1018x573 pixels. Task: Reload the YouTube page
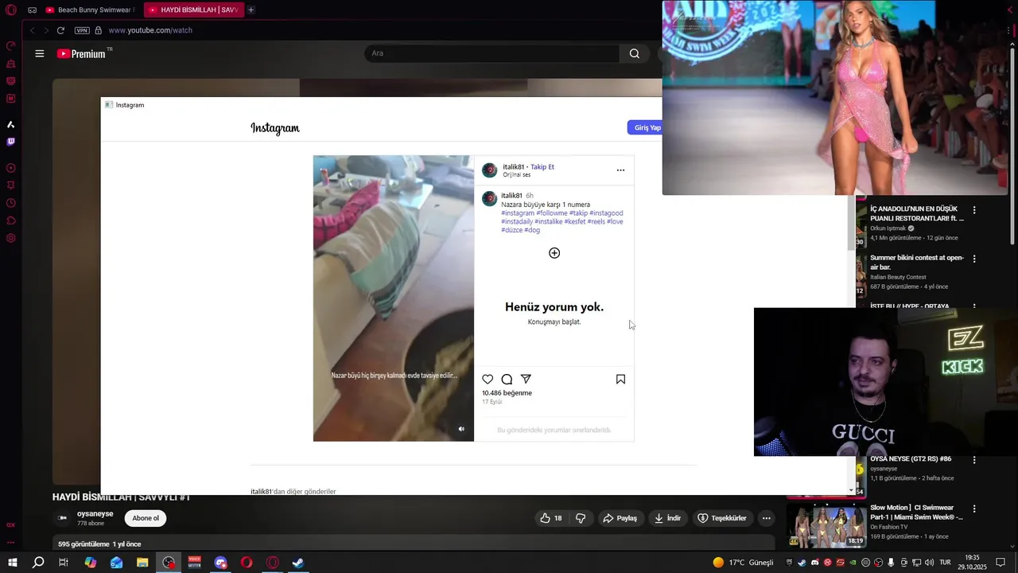coord(60,30)
